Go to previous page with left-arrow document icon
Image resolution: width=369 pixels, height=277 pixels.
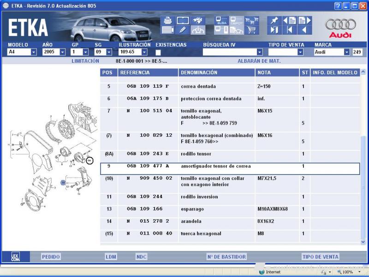coord(290,20)
